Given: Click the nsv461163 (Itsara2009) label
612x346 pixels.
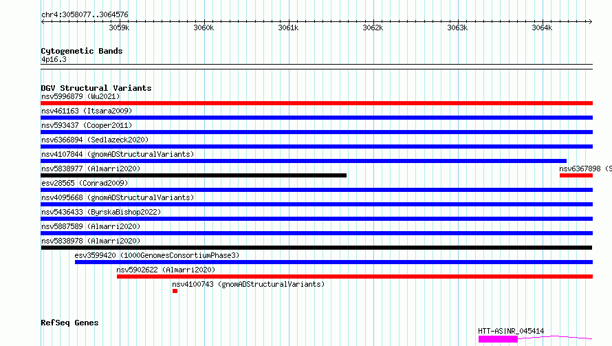Looking at the screenshot, I should pyautogui.click(x=87, y=111).
